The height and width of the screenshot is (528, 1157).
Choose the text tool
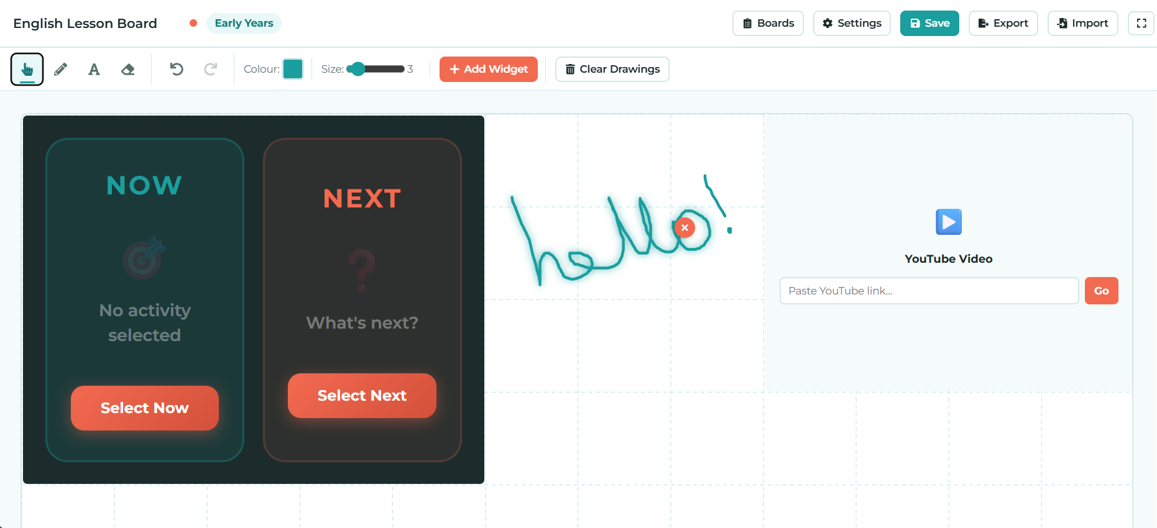click(x=94, y=69)
